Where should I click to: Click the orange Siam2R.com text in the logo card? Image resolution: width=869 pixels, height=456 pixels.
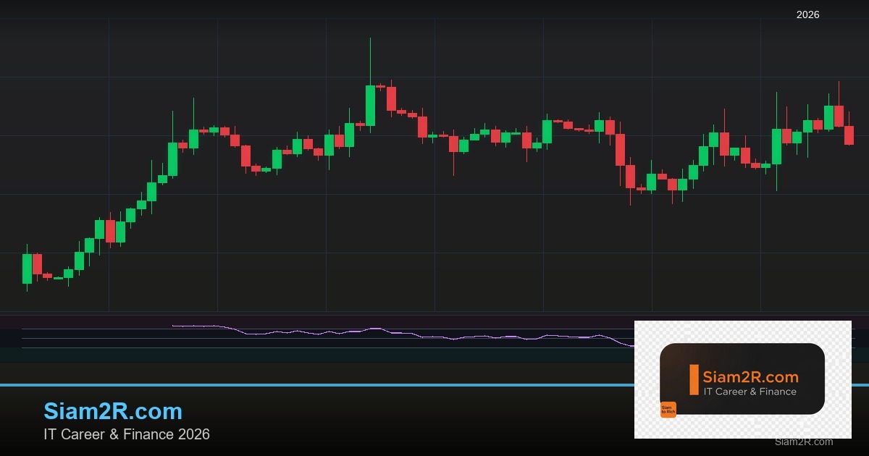click(x=750, y=377)
